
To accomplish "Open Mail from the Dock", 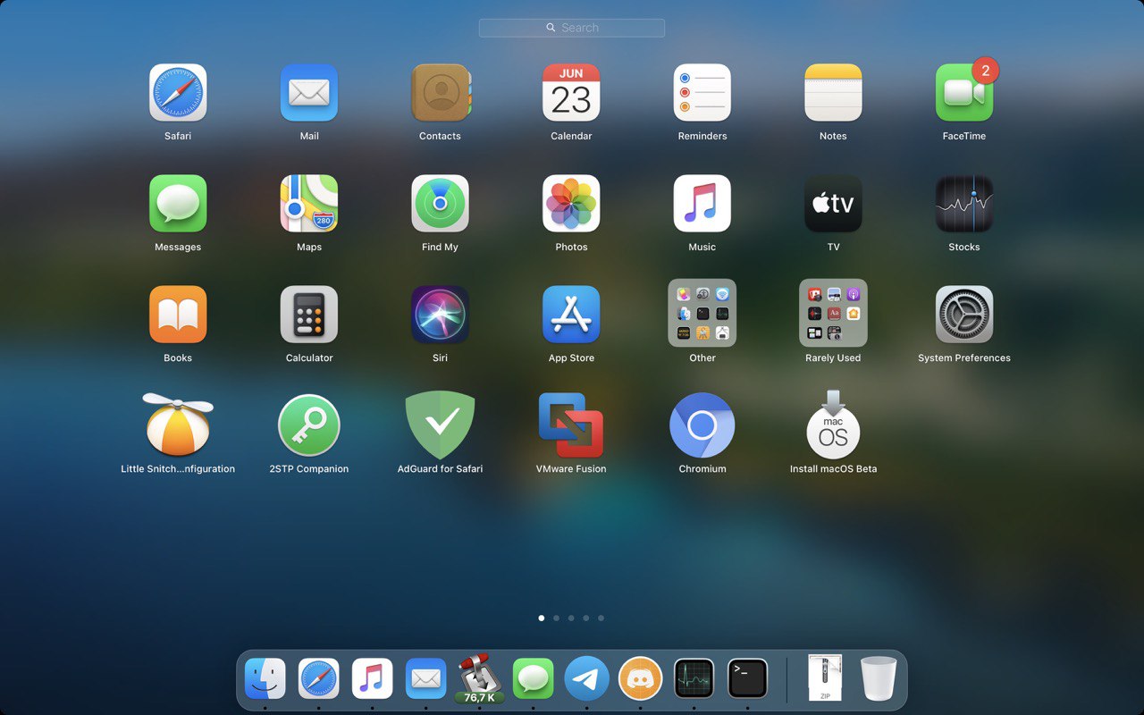I will point(426,678).
